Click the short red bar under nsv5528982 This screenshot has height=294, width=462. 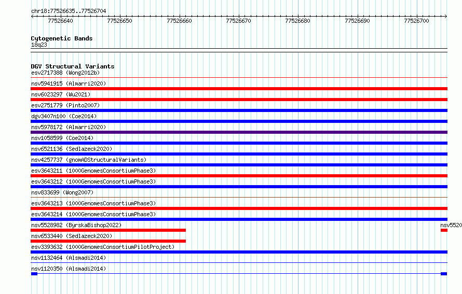click(108, 230)
